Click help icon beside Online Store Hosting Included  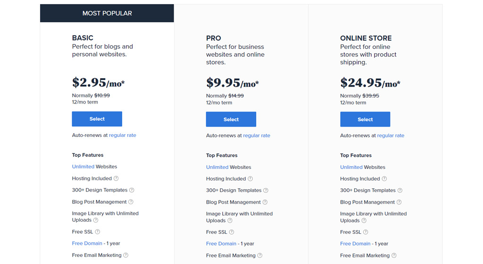pos(384,178)
